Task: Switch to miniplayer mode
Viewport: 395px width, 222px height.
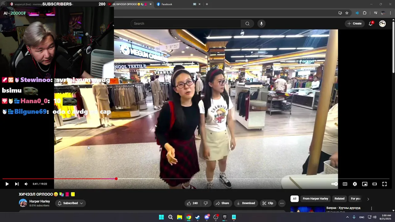Action: tap(365, 184)
